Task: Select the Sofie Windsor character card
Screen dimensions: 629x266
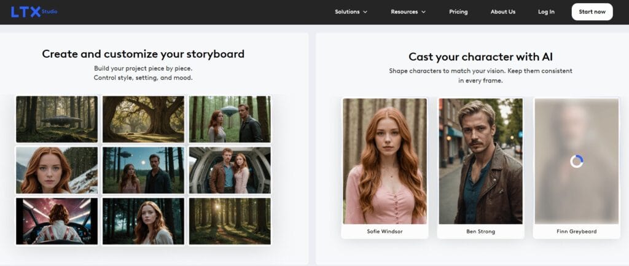Action: (x=385, y=168)
